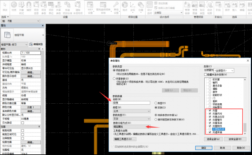Uncheck the 风管 category checkbox
This screenshot has height=155, width=252.
point(210,110)
